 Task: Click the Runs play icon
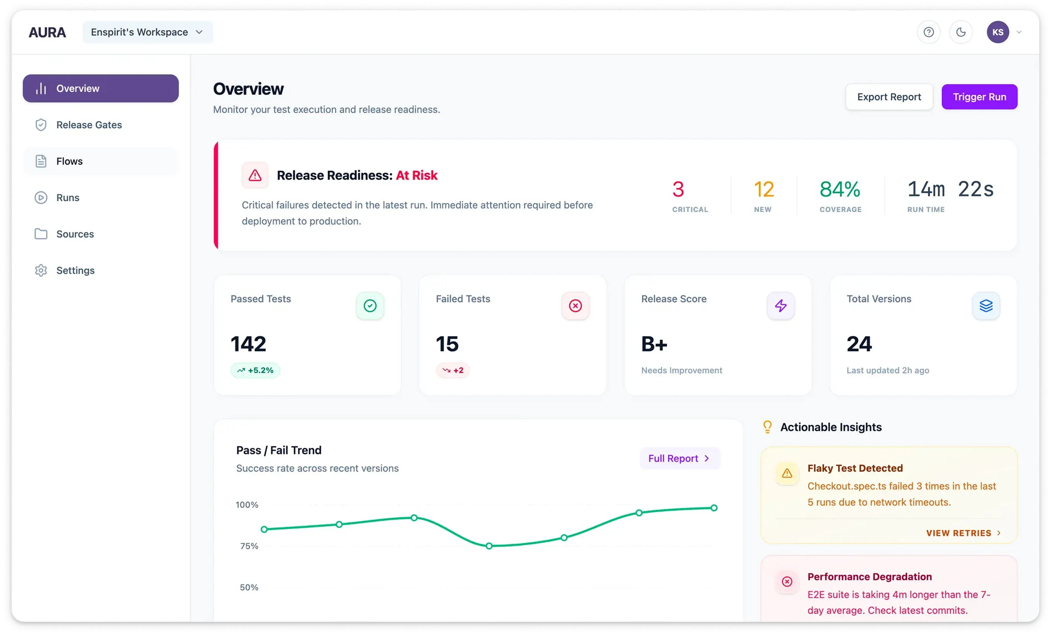point(41,197)
